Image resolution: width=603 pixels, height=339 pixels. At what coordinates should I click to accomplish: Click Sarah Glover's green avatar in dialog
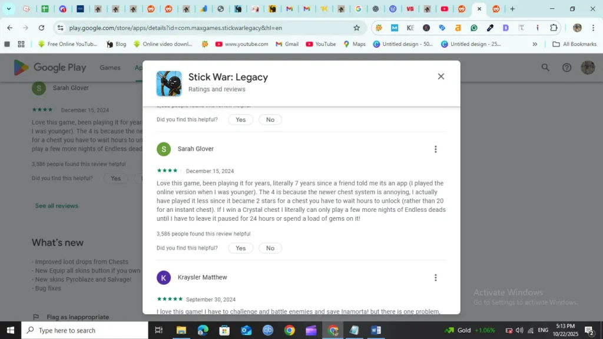(x=164, y=149)
